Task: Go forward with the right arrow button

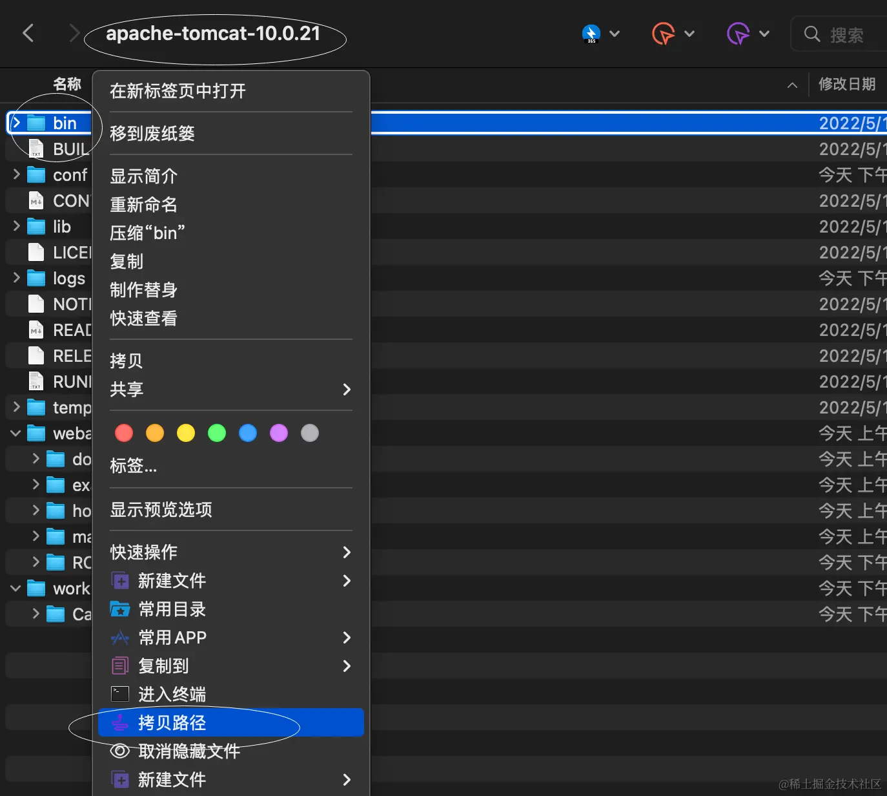Action: coord(75,33)
